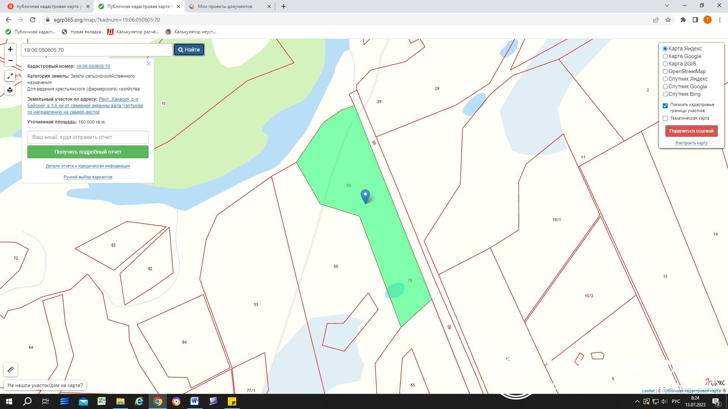Open the ruler measurement tool
The width and height of the screenshot is (728, 409).
coord(11,370)
